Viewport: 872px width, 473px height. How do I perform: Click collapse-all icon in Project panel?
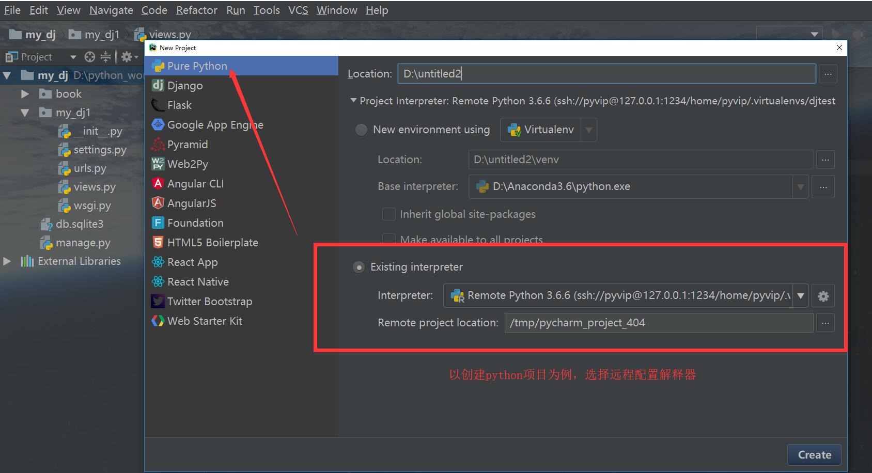(x=105, y=57)
